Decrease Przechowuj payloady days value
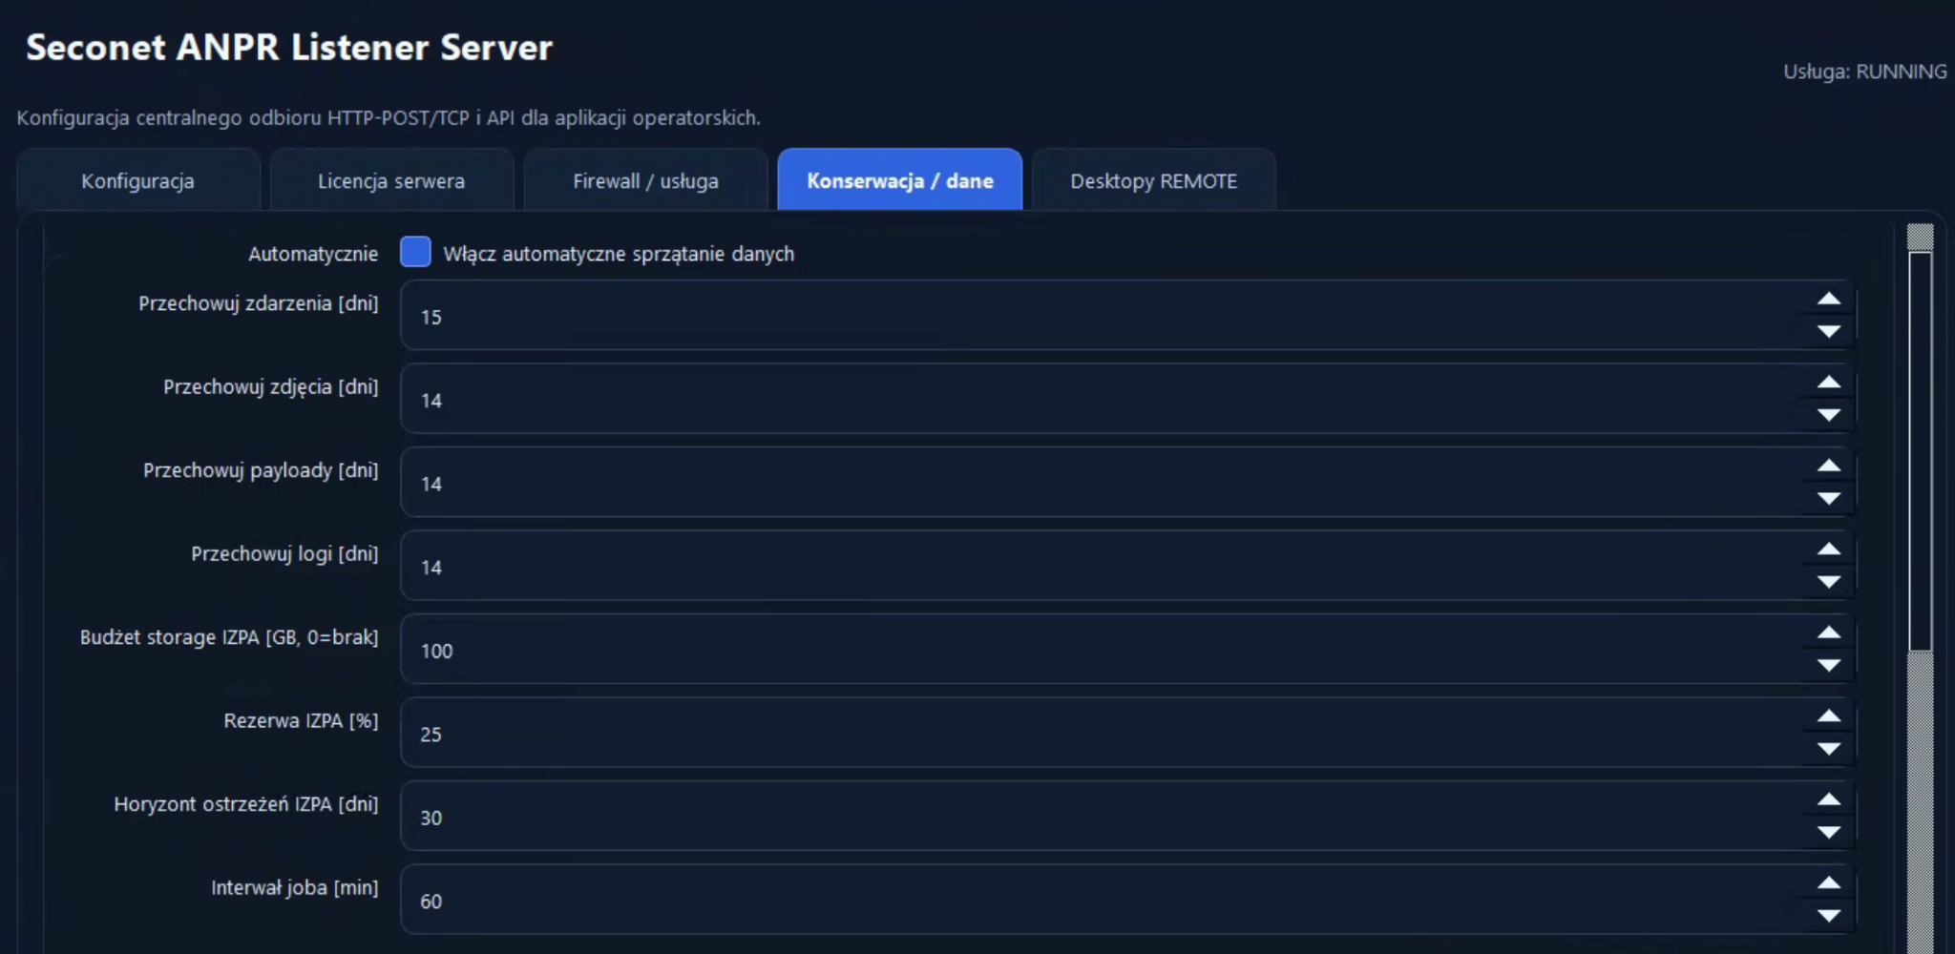 1829,498
